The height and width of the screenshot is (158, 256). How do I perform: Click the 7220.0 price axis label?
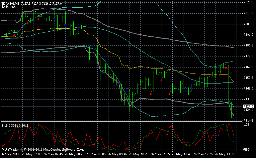pyautogui.click(x=248, y=2)
